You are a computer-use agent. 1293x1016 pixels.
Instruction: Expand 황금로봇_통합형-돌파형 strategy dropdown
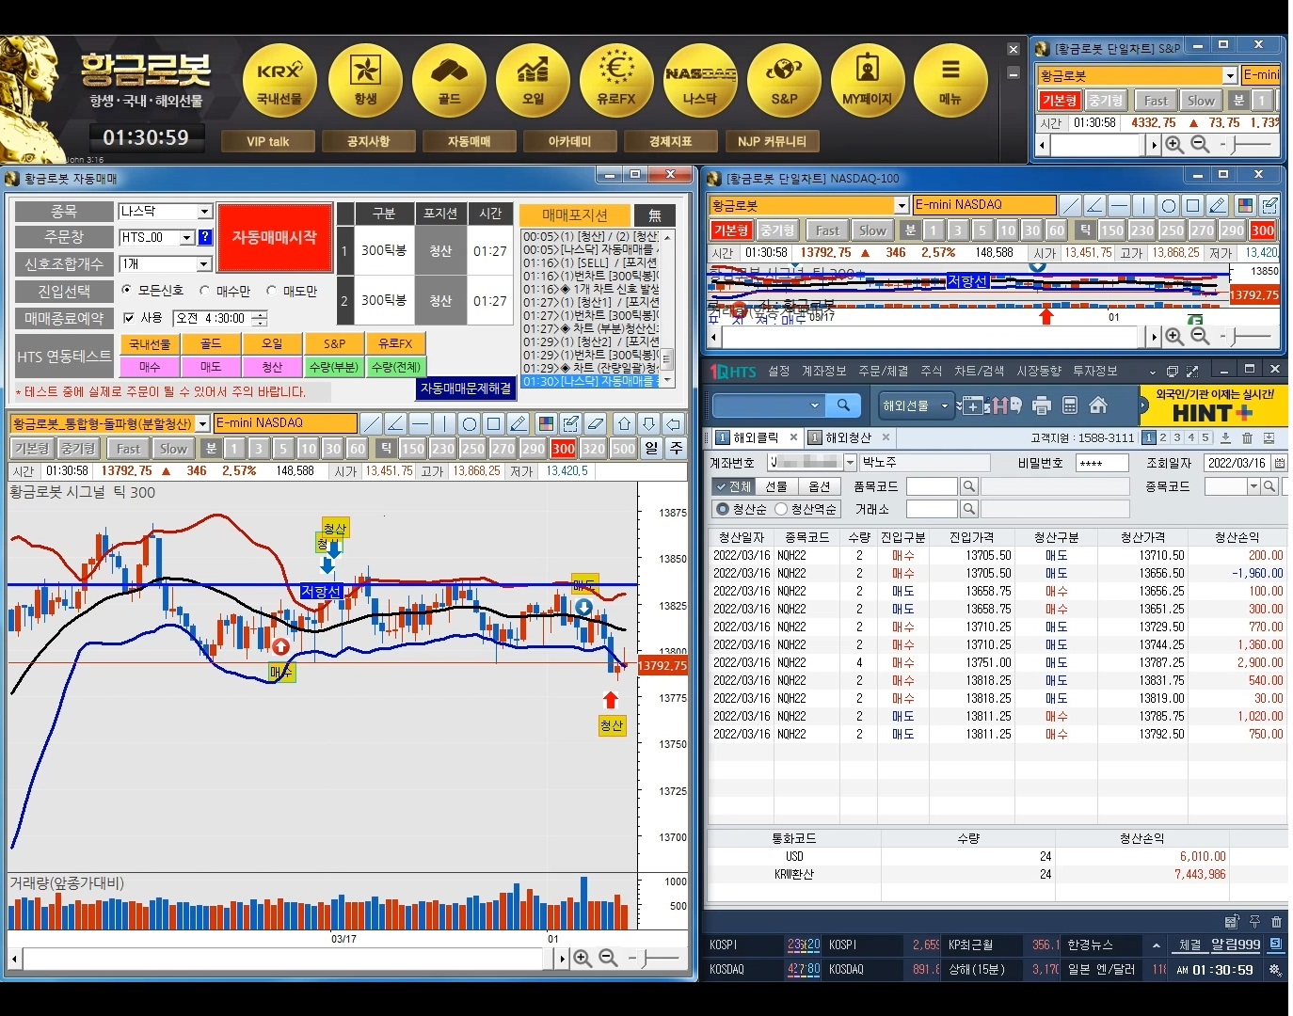click(202, 424)
